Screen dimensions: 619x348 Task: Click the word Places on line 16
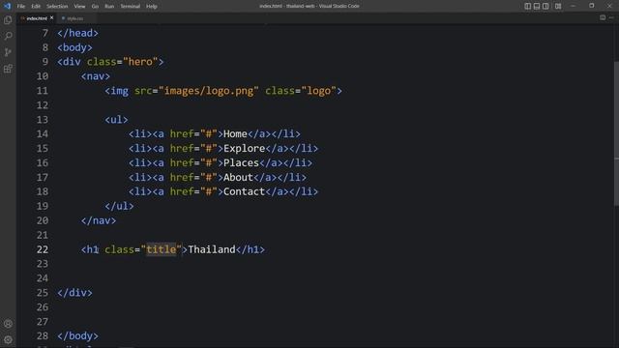click(241, 162)
